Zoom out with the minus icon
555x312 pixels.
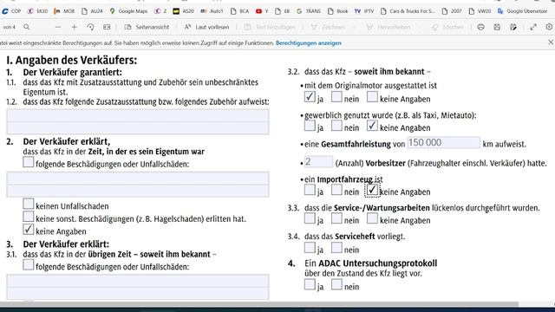(58, 27)
